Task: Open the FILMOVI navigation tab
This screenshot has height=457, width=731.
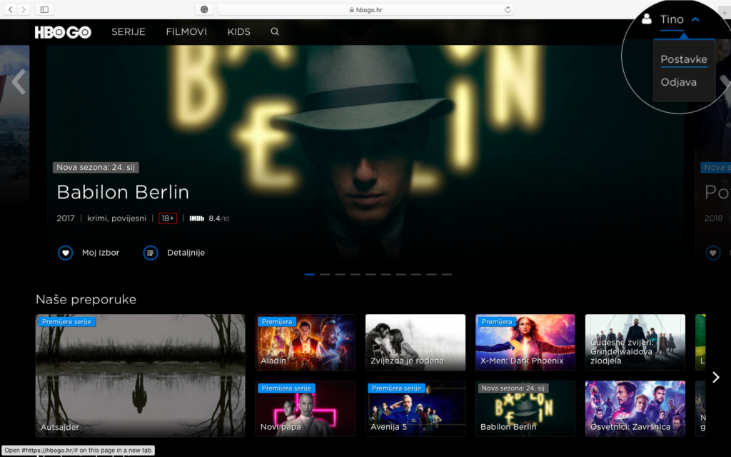Action: [x=186, y=32]
